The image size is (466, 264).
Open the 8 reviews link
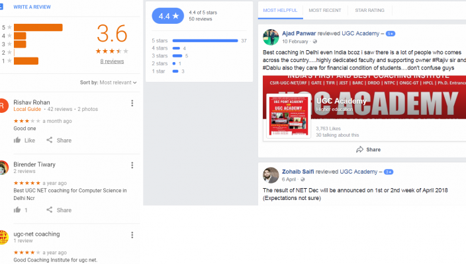tap(112, 61)
